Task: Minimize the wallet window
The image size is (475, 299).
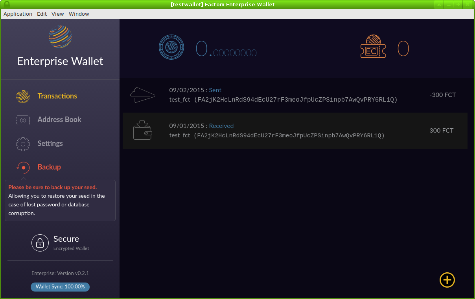Action: (x=449, y=5)
